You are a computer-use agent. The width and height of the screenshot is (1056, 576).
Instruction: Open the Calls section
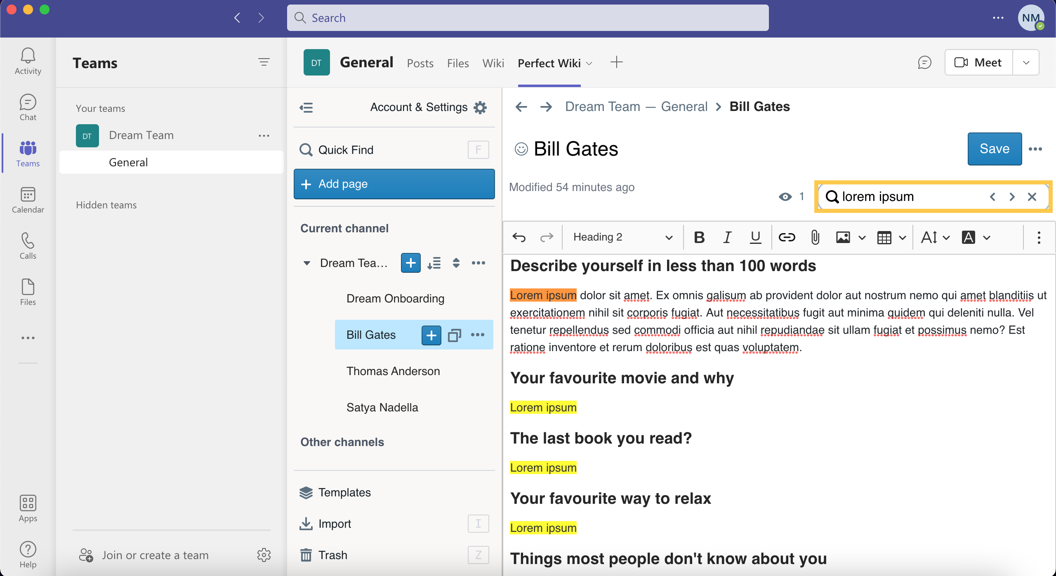27,246
